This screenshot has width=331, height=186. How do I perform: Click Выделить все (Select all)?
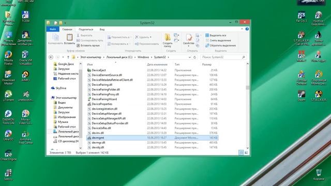click(x=216, y=35)
